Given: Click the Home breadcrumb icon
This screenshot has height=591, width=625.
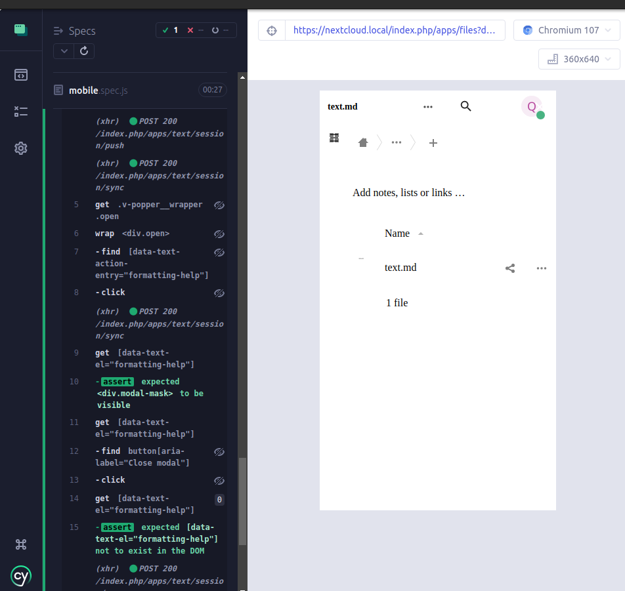Looking at the screenshot, I should 363,142.
